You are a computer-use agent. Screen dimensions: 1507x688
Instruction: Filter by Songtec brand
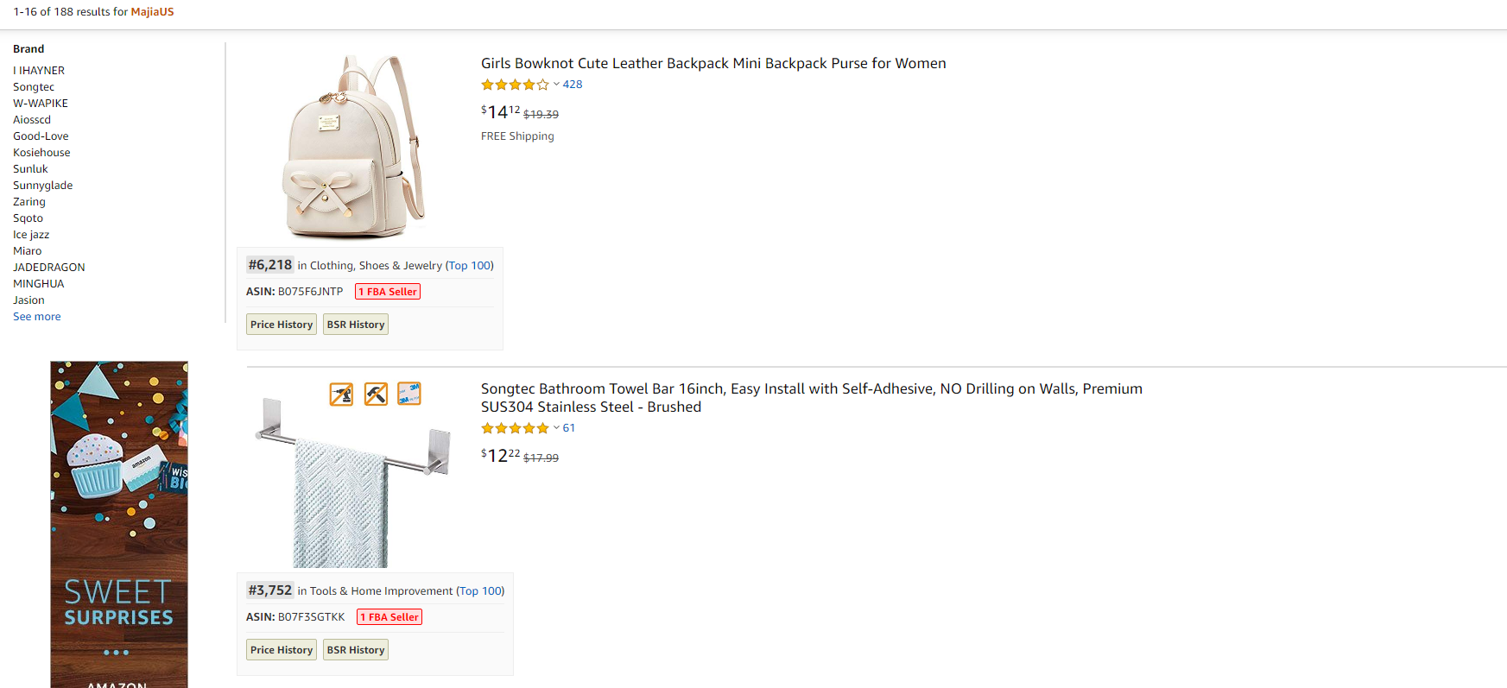(x=34, y=87)
